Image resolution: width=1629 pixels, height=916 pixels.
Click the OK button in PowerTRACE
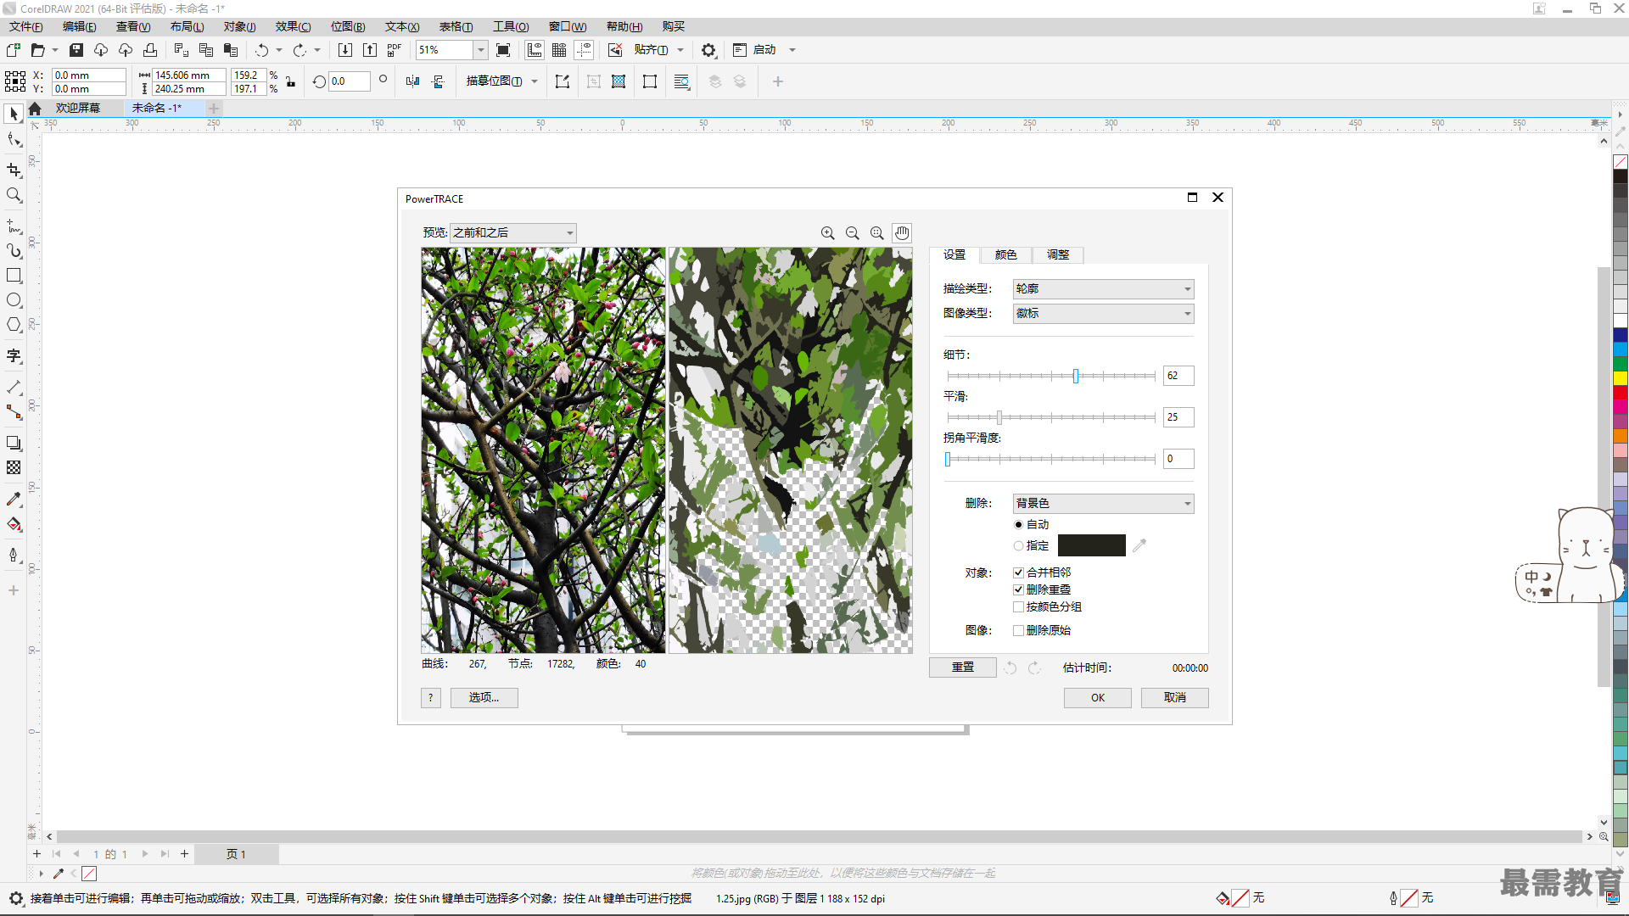coord(1098,698)
